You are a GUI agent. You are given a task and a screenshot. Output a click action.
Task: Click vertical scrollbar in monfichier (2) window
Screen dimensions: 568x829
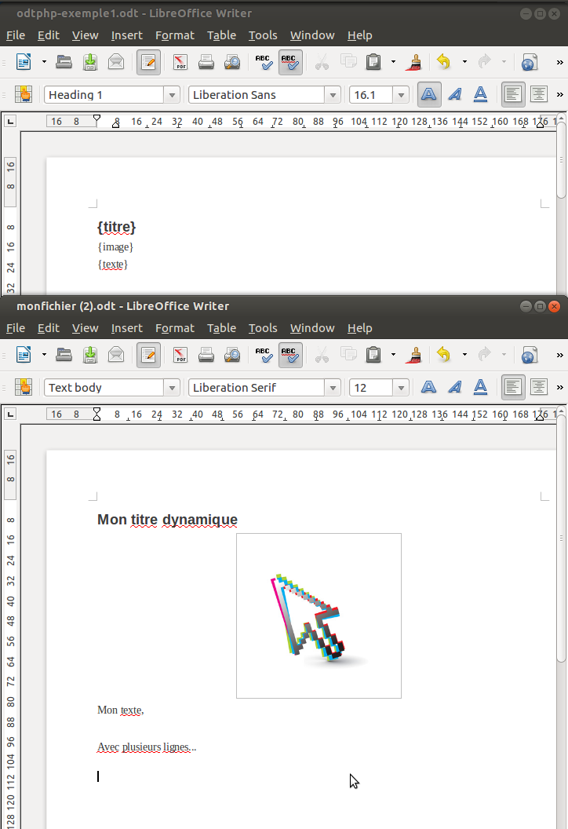[x=561, y=539]
